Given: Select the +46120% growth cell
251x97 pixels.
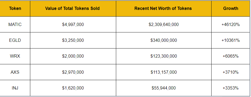Looking at the screenshot, I should 231,24.
